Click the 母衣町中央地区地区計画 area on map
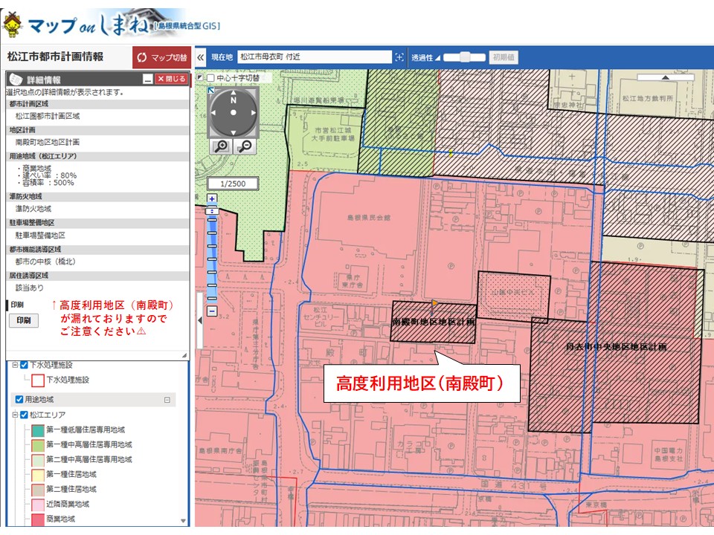The width and height of the screenshot is (714, 535). 616,347
